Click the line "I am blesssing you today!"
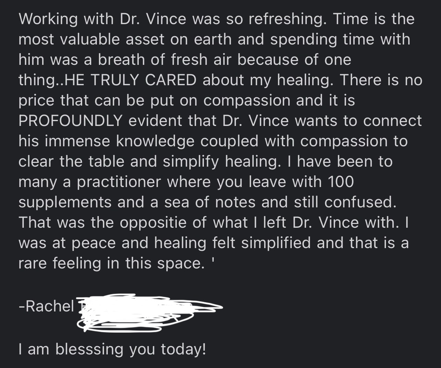 [x=112, y=348]
